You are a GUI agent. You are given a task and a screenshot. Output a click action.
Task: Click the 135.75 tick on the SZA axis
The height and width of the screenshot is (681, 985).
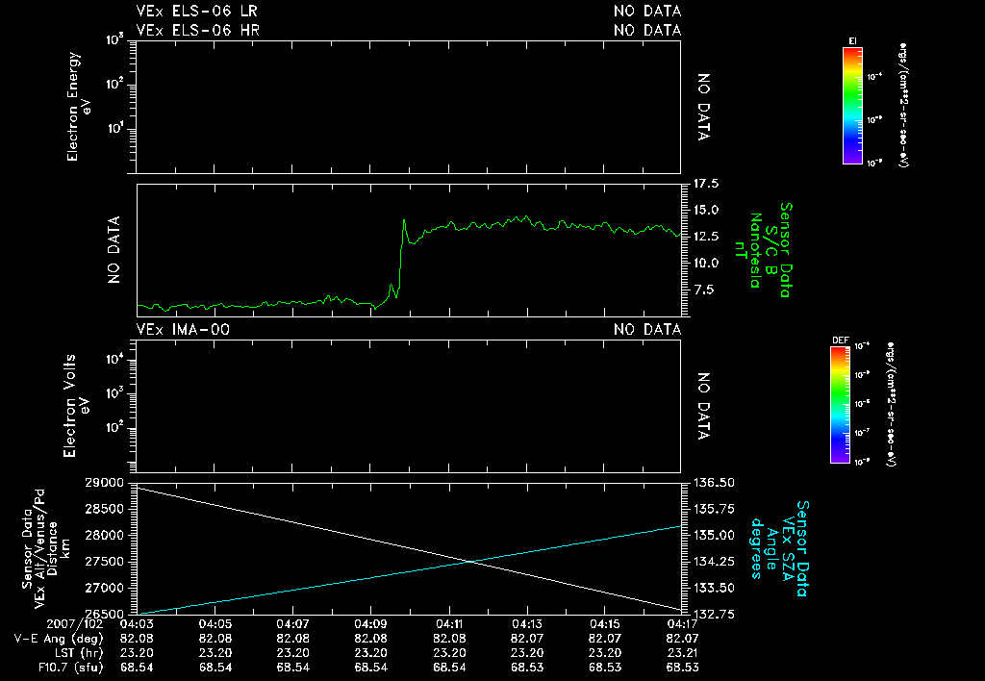pos(715,509)
